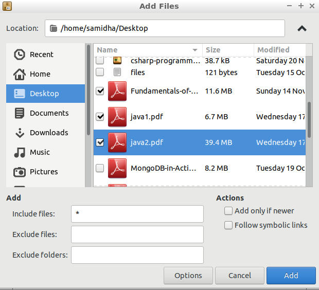Check the checkbox for files entry

point(100,72)
